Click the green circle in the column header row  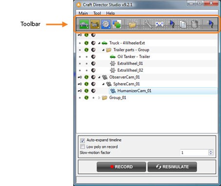pos(86,35)
